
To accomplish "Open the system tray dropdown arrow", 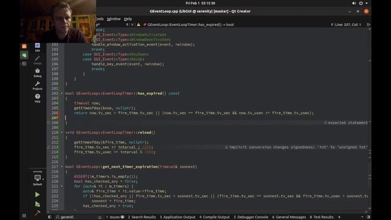I will pos(367,3).
